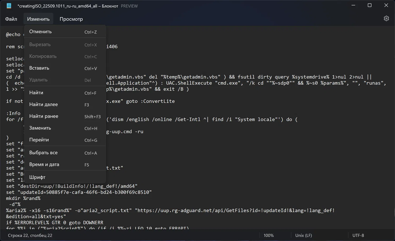Open the Файл menu
The width and height of the screenshot is (395, 241).
[11, 19]
